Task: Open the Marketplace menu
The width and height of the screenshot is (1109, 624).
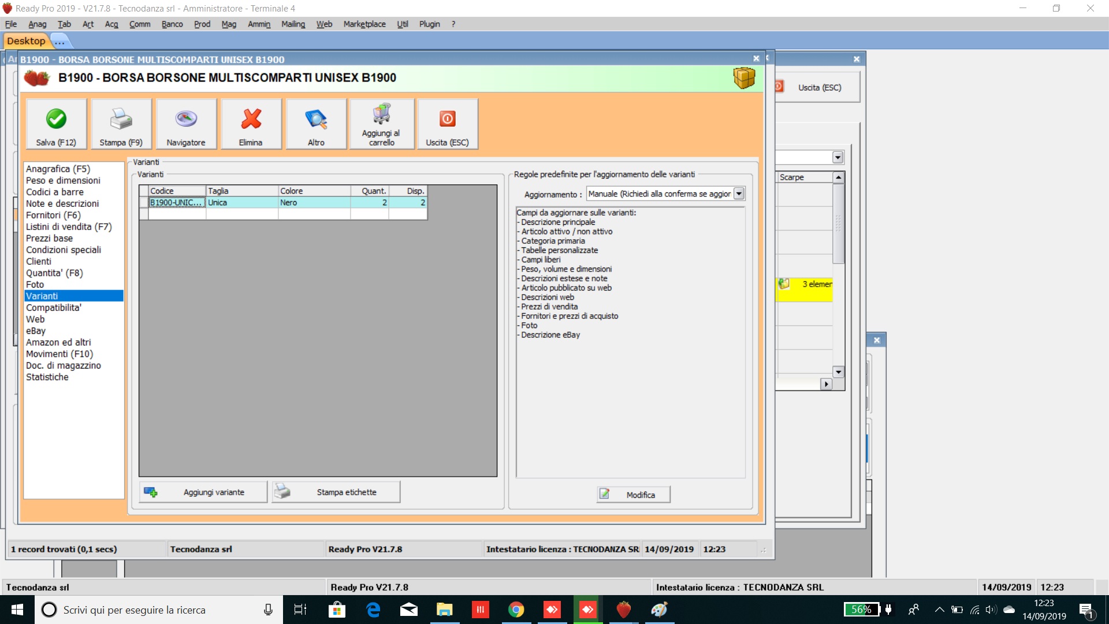Action: [x=364, y=24]
